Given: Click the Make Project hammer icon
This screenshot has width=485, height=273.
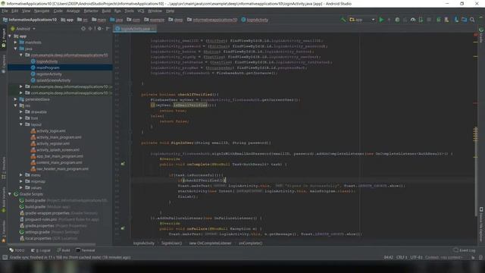Looking at the screenshot, I should click(x=343, y=20).
